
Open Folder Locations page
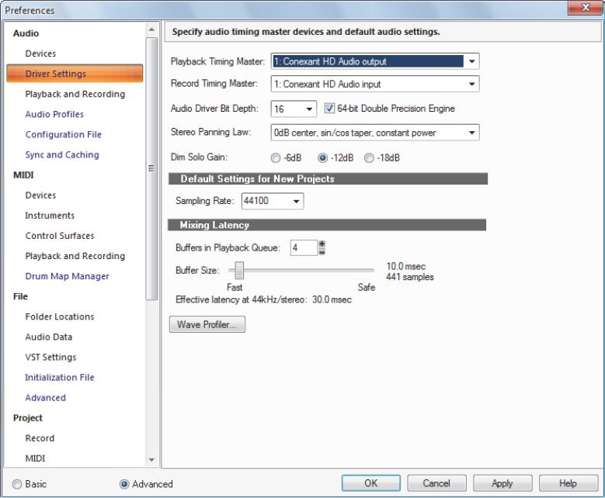[x=60, y=316]
